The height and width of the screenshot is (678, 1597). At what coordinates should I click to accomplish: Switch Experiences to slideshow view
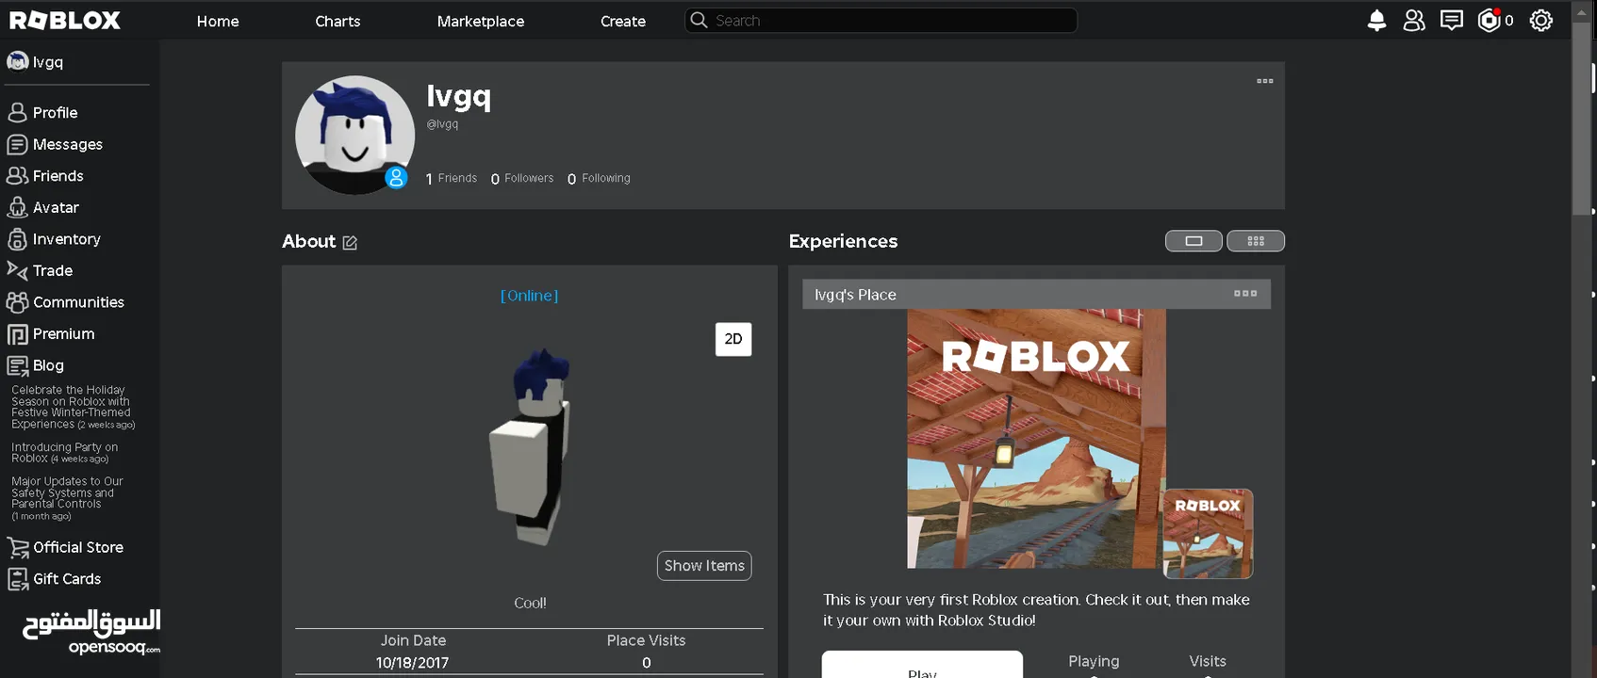pos(1194,241)
